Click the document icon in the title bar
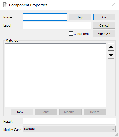Image resolution: width=119 pixels, height=137 pixels. point(5,5)
